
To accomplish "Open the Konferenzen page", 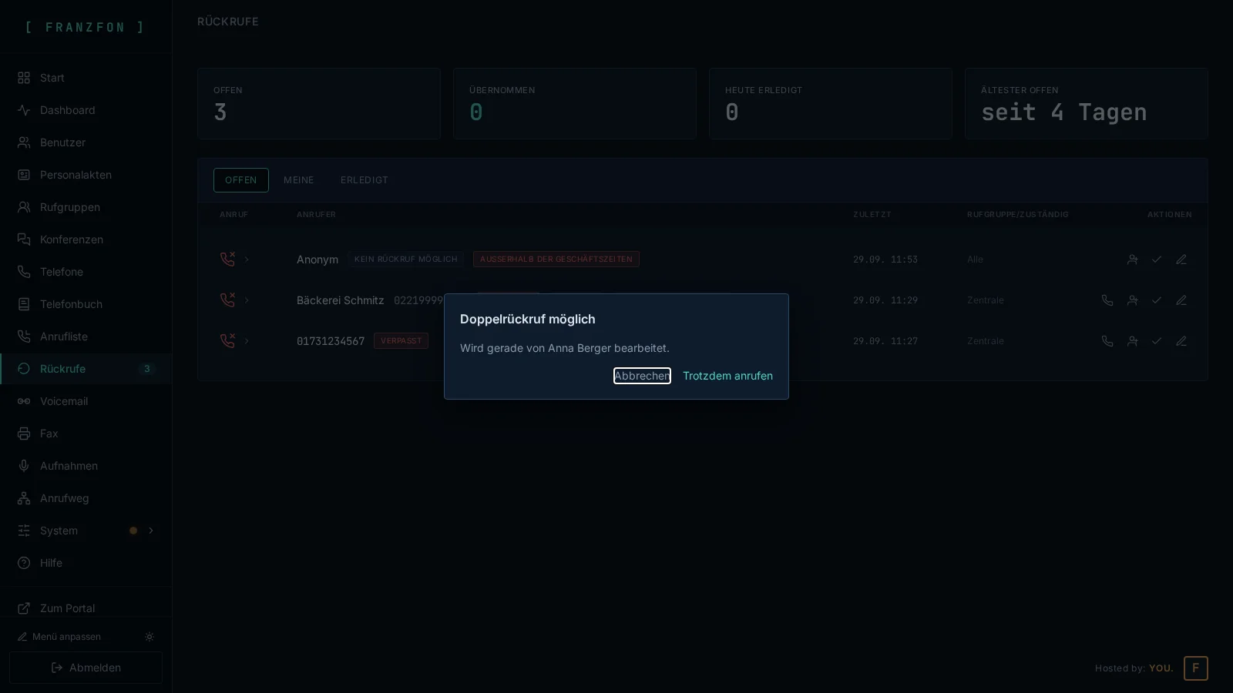I will click(86, 239).
